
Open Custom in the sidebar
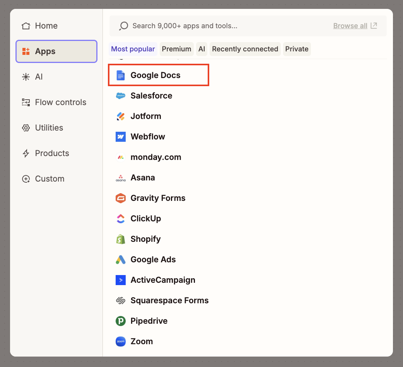(56, 178)
